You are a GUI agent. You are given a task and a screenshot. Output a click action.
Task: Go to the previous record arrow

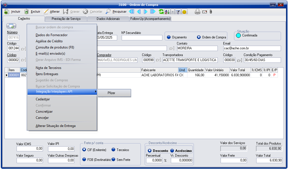(139, 12)
